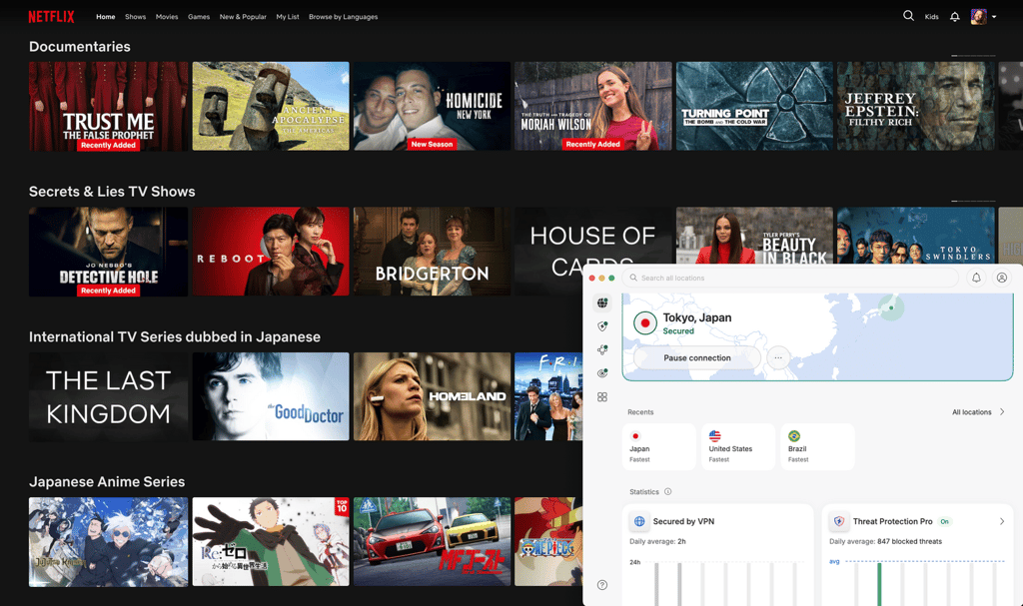Open the Movies menu item
Image resolution: width=1023 pixels, height=606 pixels.
pos(167,17)
